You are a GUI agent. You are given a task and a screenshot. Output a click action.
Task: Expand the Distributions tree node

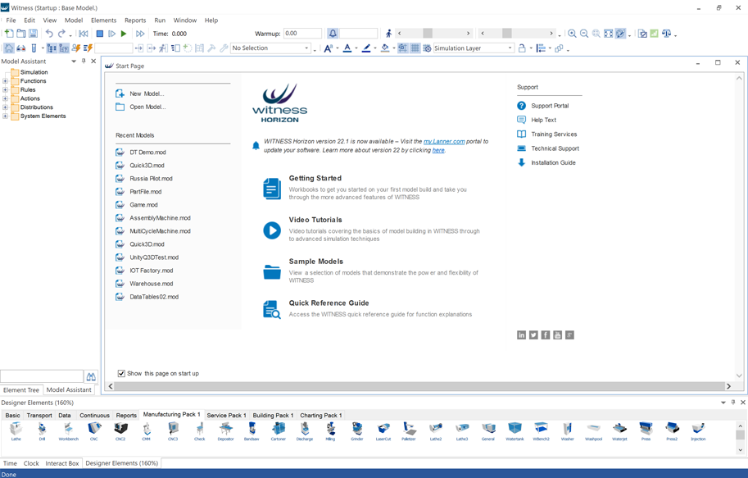pyautogui.click(x=5, y=107)
